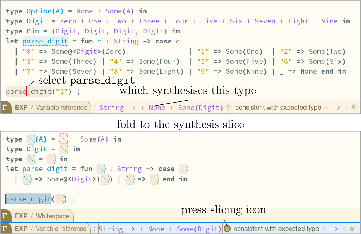361x234 pixels.
Task: Expand the folded name before (A) in lower editor
Action: click(30, 139)
